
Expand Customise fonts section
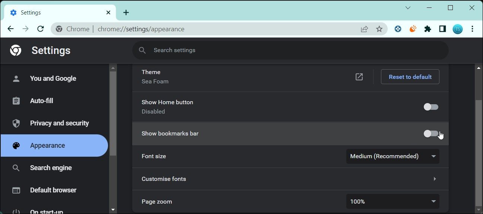(290, 179)
